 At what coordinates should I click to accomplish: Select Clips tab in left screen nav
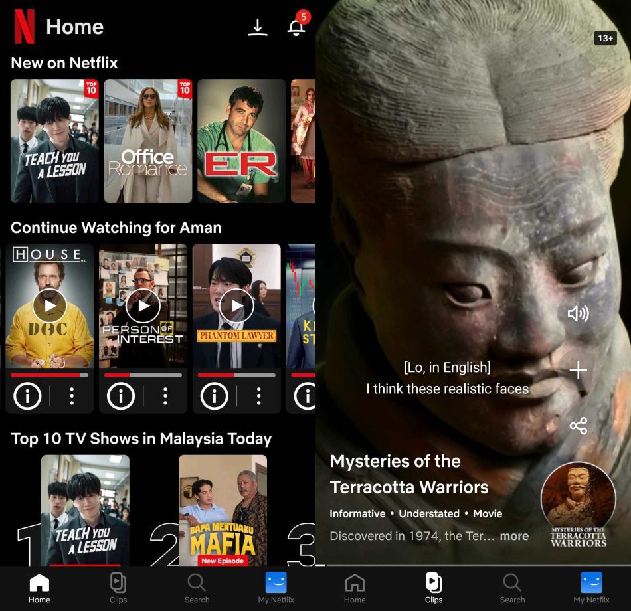coord(118,588)
